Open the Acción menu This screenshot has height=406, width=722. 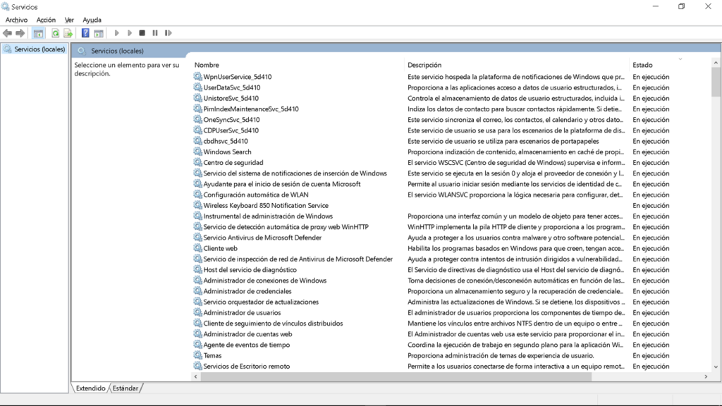(x=46, y=20)
